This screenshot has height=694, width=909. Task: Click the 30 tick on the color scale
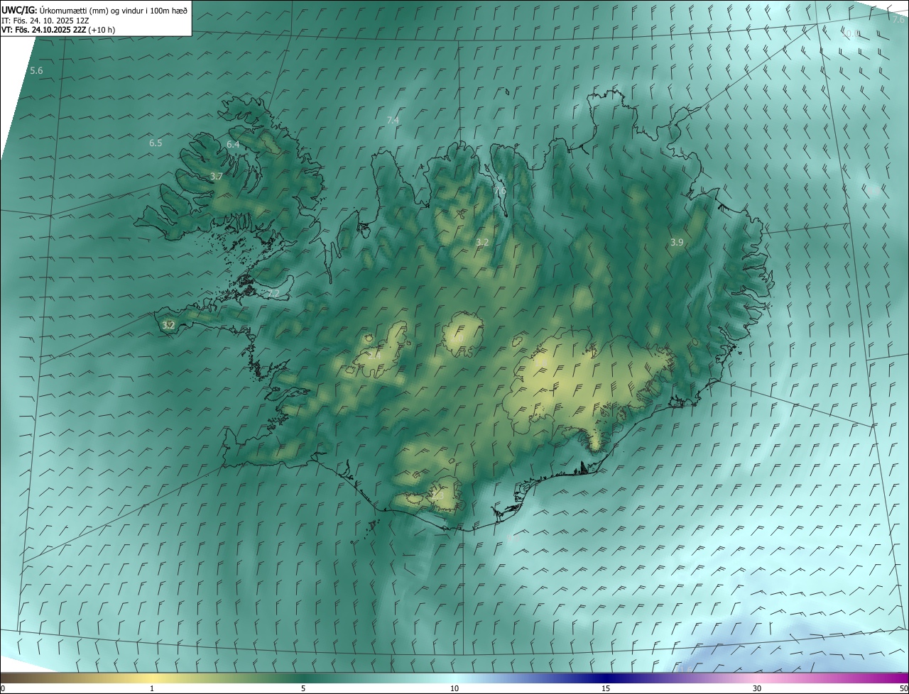click(757, 688)
